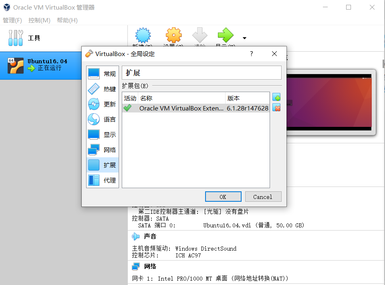The image size is (385, 285).
Task: Click the 活动 column header
Action: coord(130,98)
